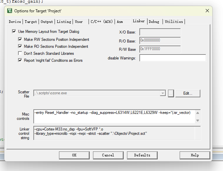
Task: Close the Options for Target dialog
Action: (x=207, y=11)
